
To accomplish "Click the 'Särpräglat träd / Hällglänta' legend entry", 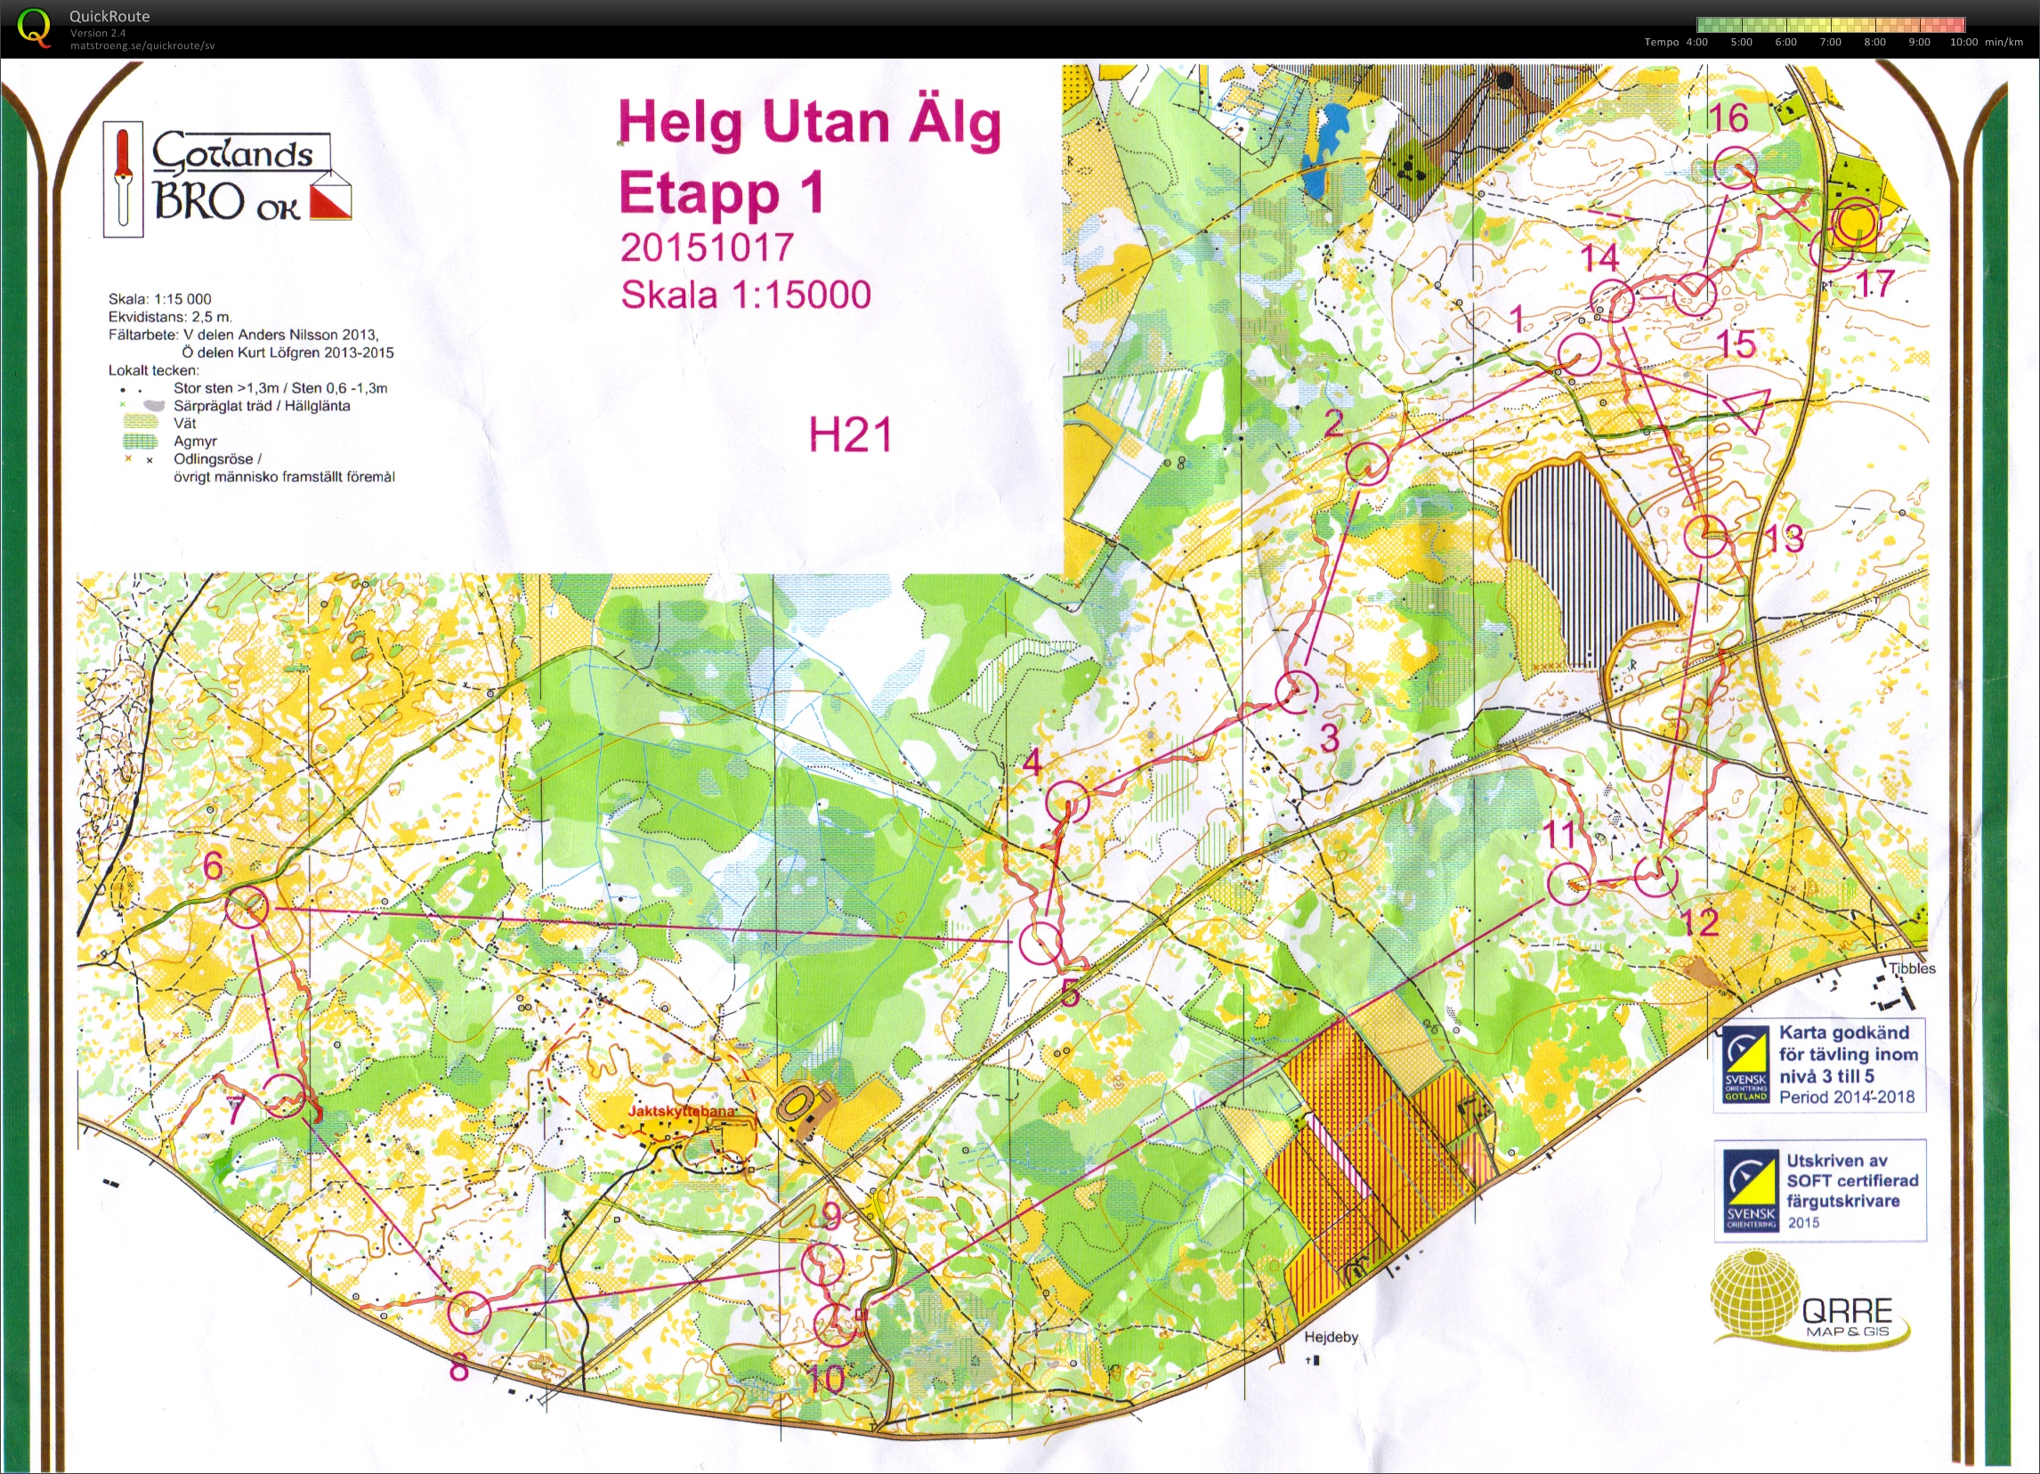I will (x=262, y=406).
